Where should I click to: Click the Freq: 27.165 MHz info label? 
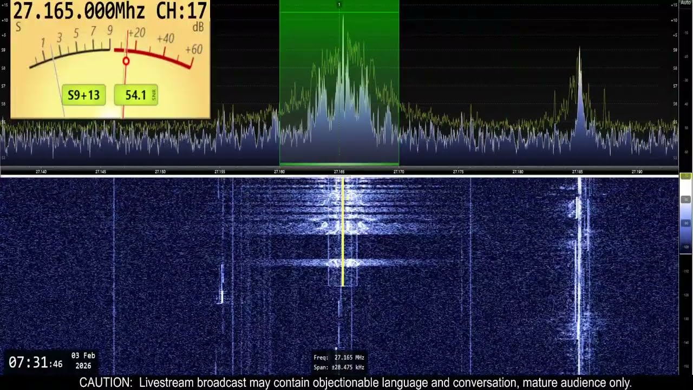(x=339, y=357)
